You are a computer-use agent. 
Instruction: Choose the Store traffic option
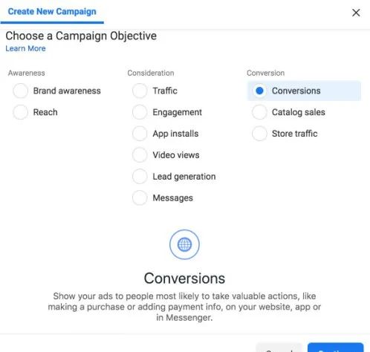click(259, 134)
